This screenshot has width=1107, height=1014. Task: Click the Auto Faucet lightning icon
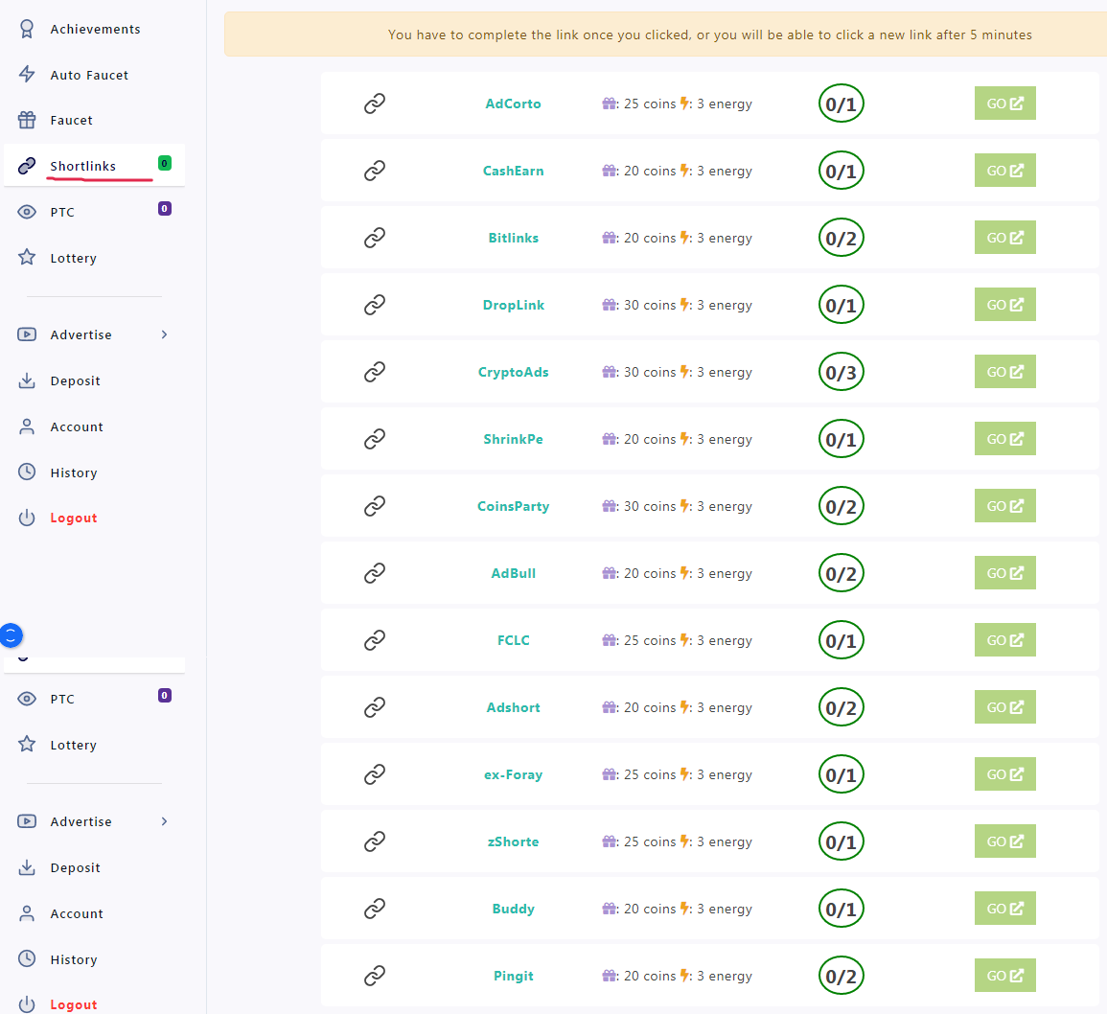tap(27, 74)
